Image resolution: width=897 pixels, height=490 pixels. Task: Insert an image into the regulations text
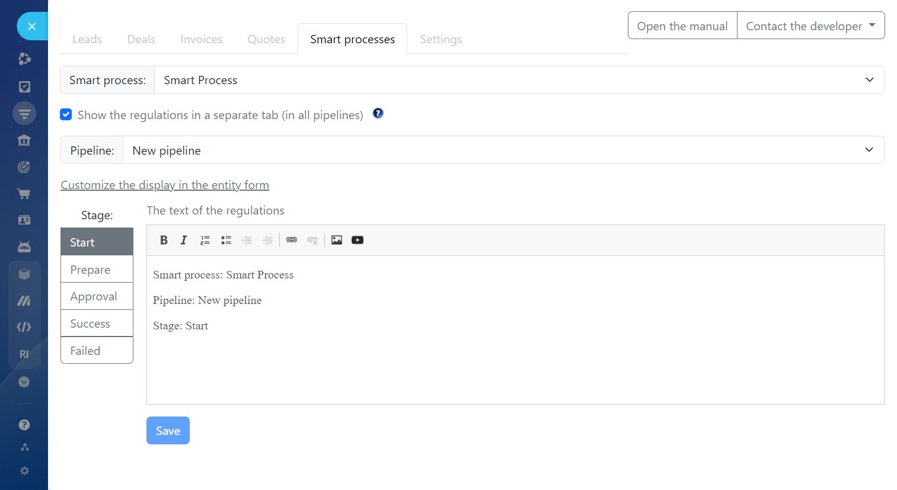(x=337, y=240)
